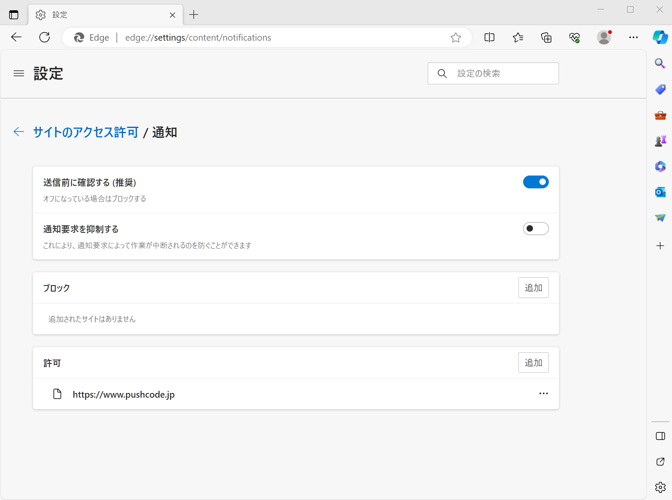Viewport: 672px width, 500px height.
Task: Open the settings hamburger menu
Action: click(19, 74)
